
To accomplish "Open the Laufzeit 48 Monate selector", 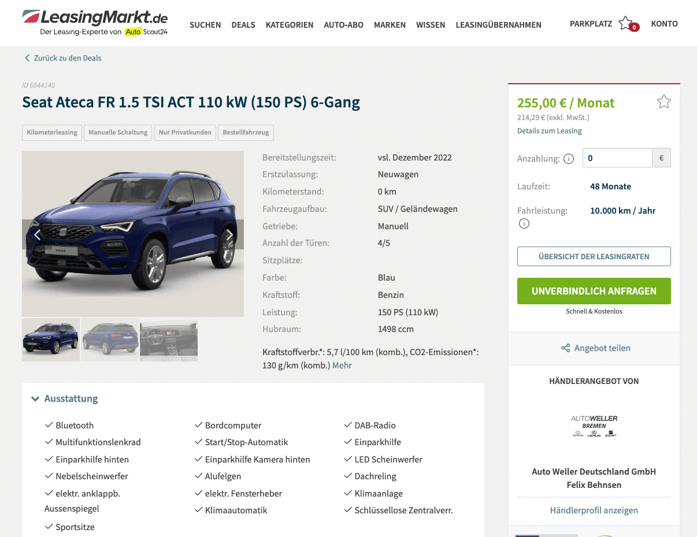I will pos(610,187).
